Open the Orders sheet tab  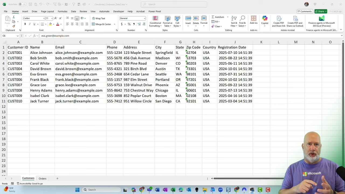[x=42, y=178]
